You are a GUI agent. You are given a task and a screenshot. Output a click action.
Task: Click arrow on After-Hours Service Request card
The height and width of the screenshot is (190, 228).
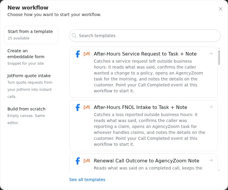coord(211,53)
